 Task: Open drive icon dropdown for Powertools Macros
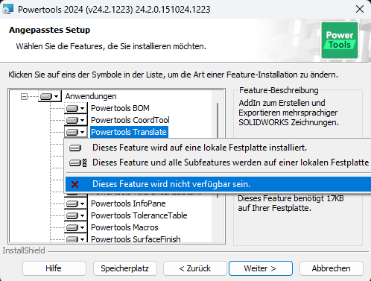click(76, 227)
